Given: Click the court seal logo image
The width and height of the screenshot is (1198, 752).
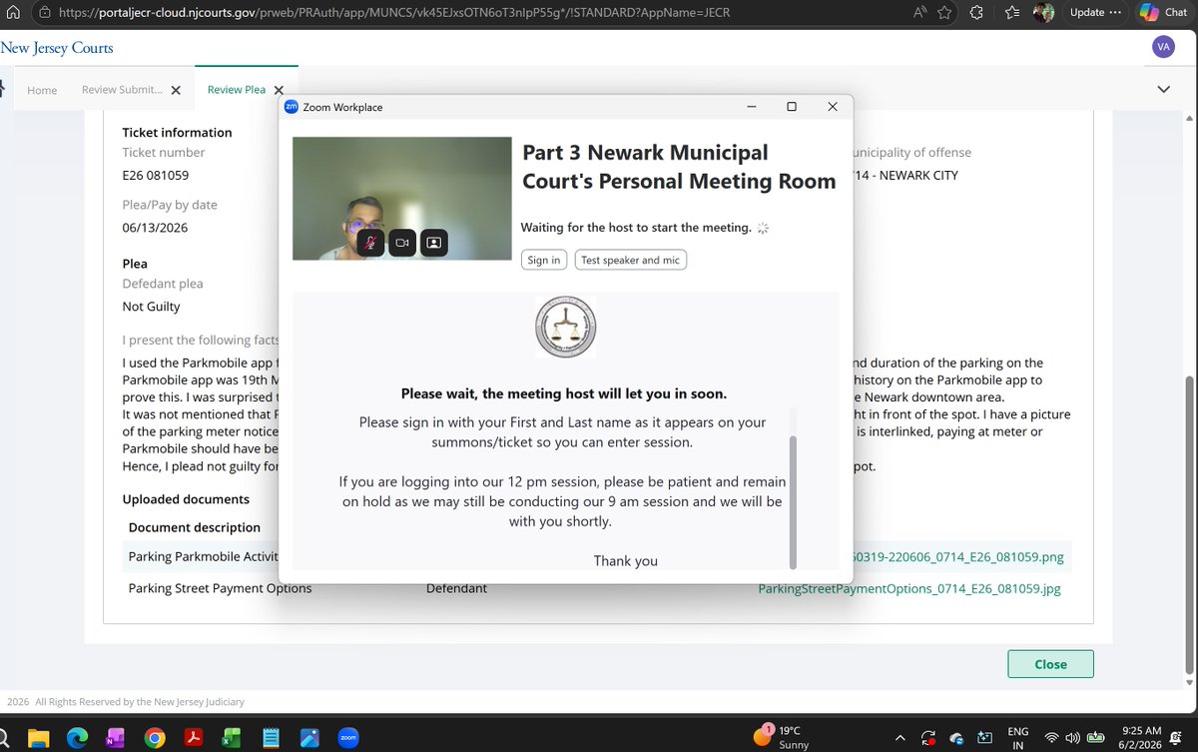Looking at the screenshot, I should pyautogui.click(x=566, y=328).
